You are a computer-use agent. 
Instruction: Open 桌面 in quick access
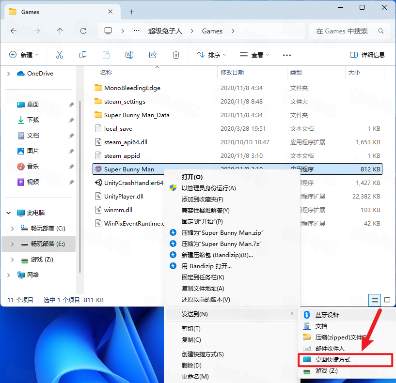(x=33, y=104)
